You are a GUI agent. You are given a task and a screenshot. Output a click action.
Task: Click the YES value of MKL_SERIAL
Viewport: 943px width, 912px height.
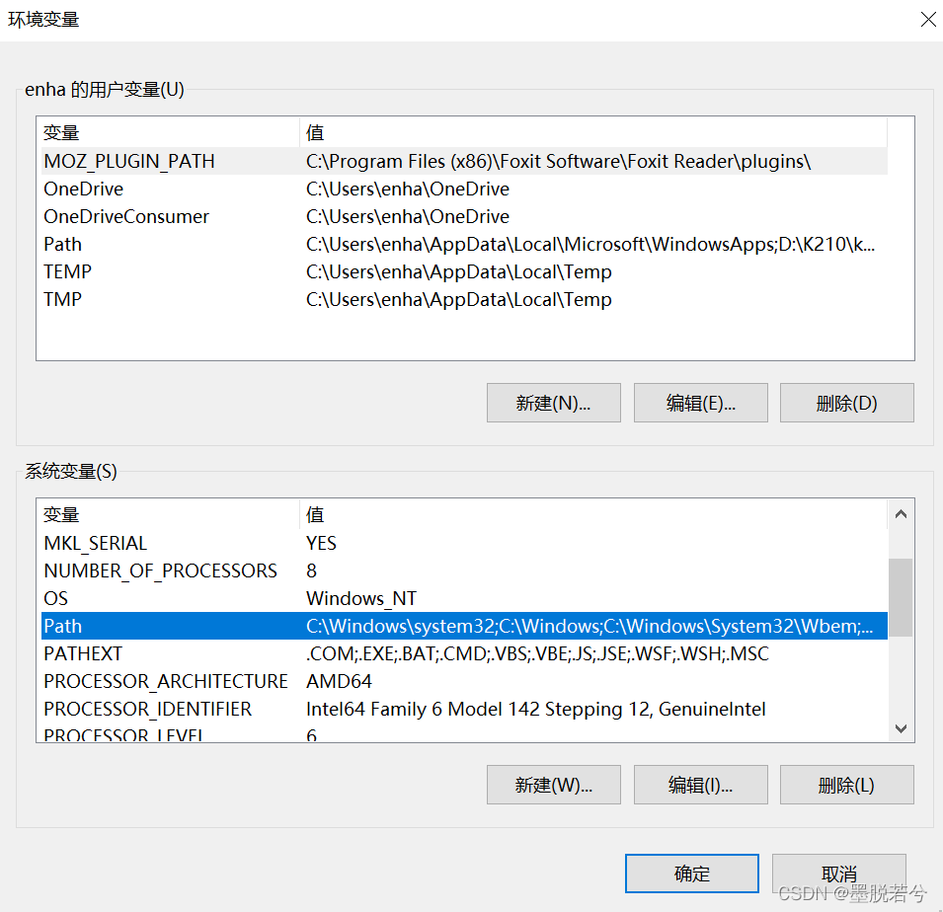coord(321,543)
